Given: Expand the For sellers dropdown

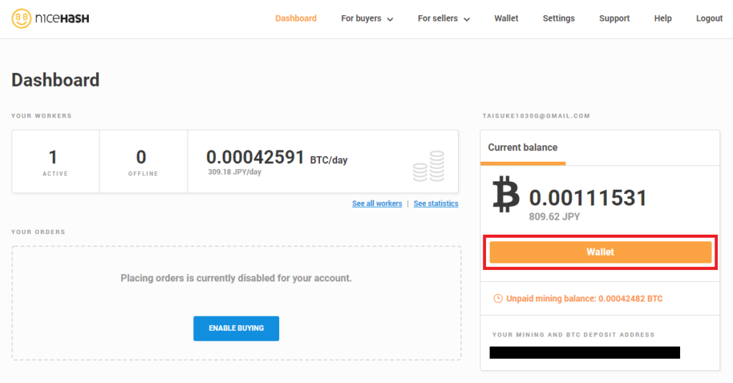Looking at the screenshot, I should coord(444,18).
